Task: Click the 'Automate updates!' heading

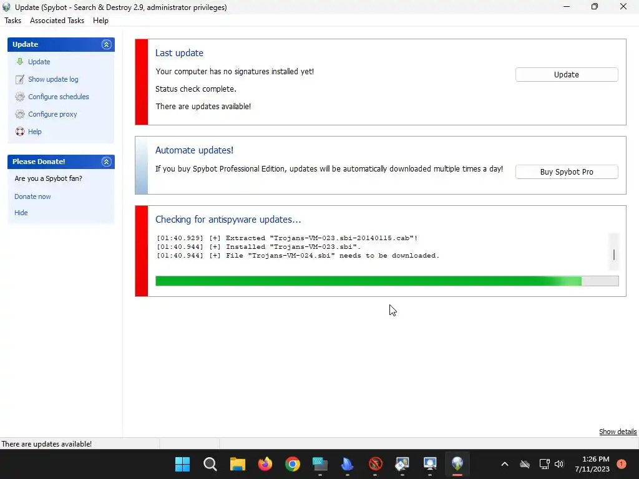Action: pyautogui.click(x=195, y=150)
